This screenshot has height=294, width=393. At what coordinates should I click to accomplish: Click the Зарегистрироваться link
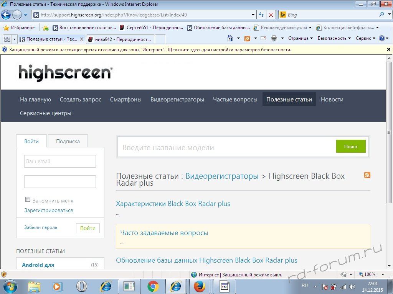pyautogui.click(x=48, y=211)
